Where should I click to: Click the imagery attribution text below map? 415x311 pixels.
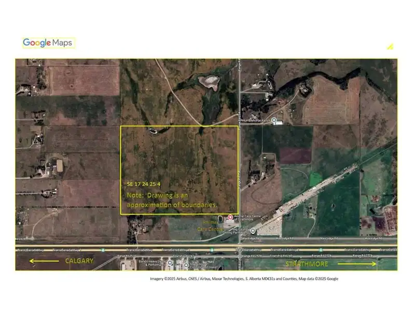tap(244, 278)
